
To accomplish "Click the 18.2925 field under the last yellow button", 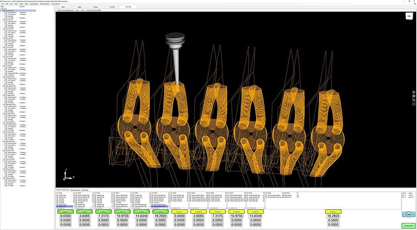I will point(333,216).
